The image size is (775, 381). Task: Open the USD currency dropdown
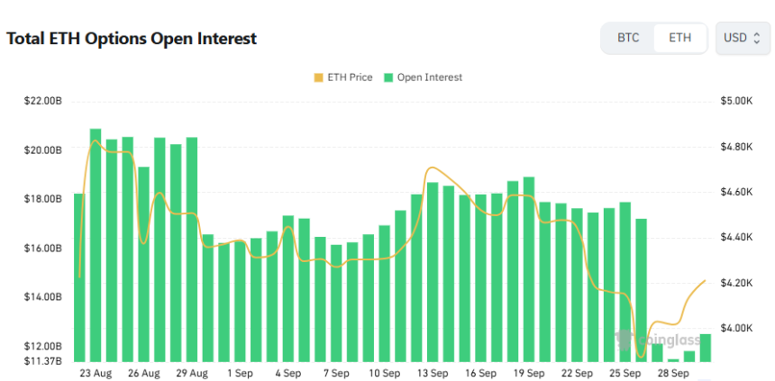[743, 38]
